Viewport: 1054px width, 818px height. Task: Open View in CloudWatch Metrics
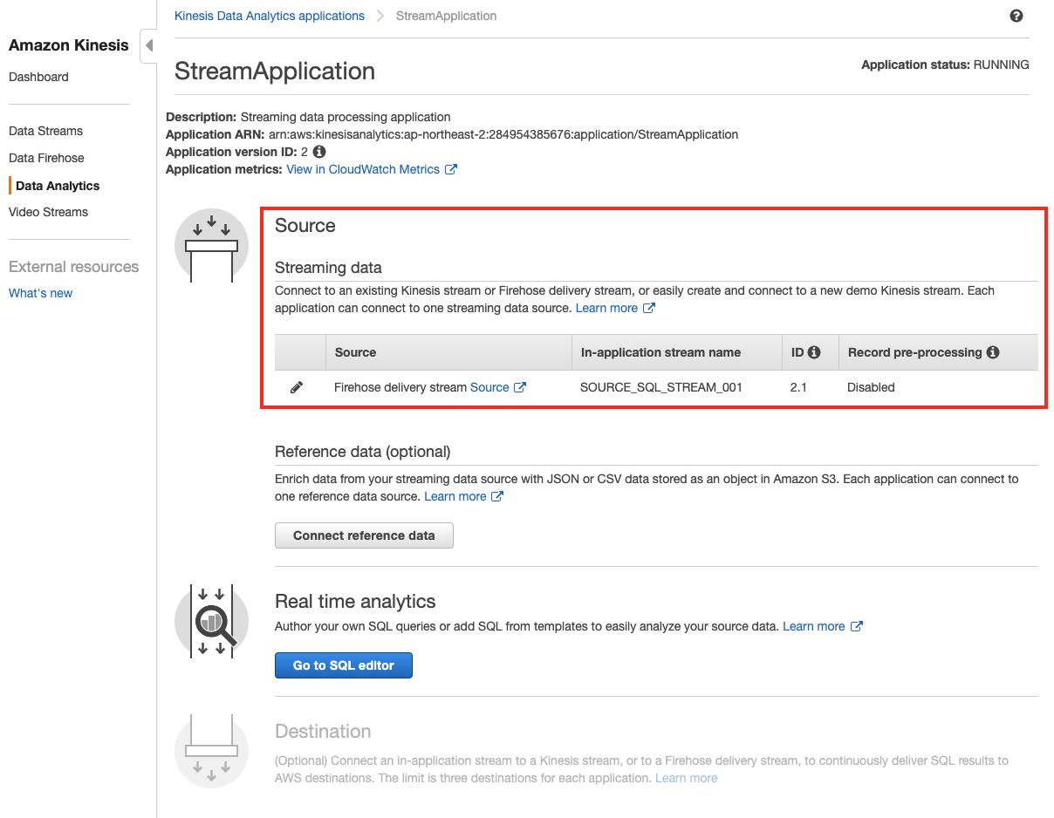tap(365, 169)
